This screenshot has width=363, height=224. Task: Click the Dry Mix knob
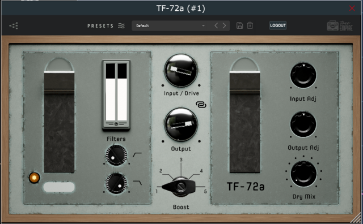click(303, 174)
